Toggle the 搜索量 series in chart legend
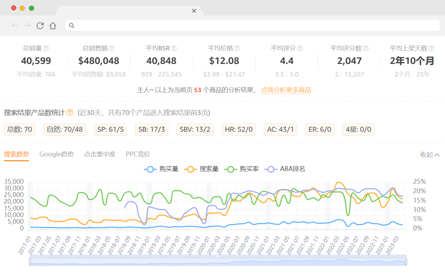Screen dimensions: 445x278 (x=201, y=169)
